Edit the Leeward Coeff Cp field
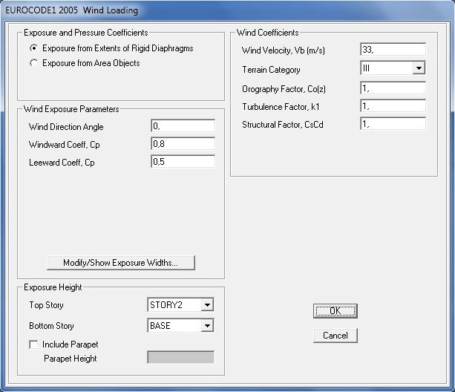Image resolution: width=455 pixels, height=392 pixels. click(x=183, y=162)
